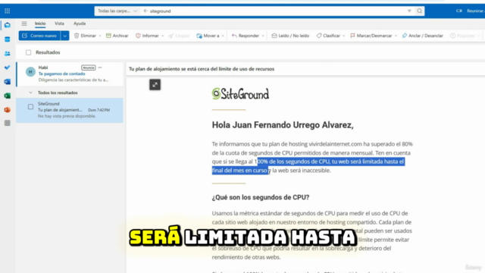The image size is (485, 273).
Task: Click the Reunirse video camera icon
Action: (x=459, y=11)
